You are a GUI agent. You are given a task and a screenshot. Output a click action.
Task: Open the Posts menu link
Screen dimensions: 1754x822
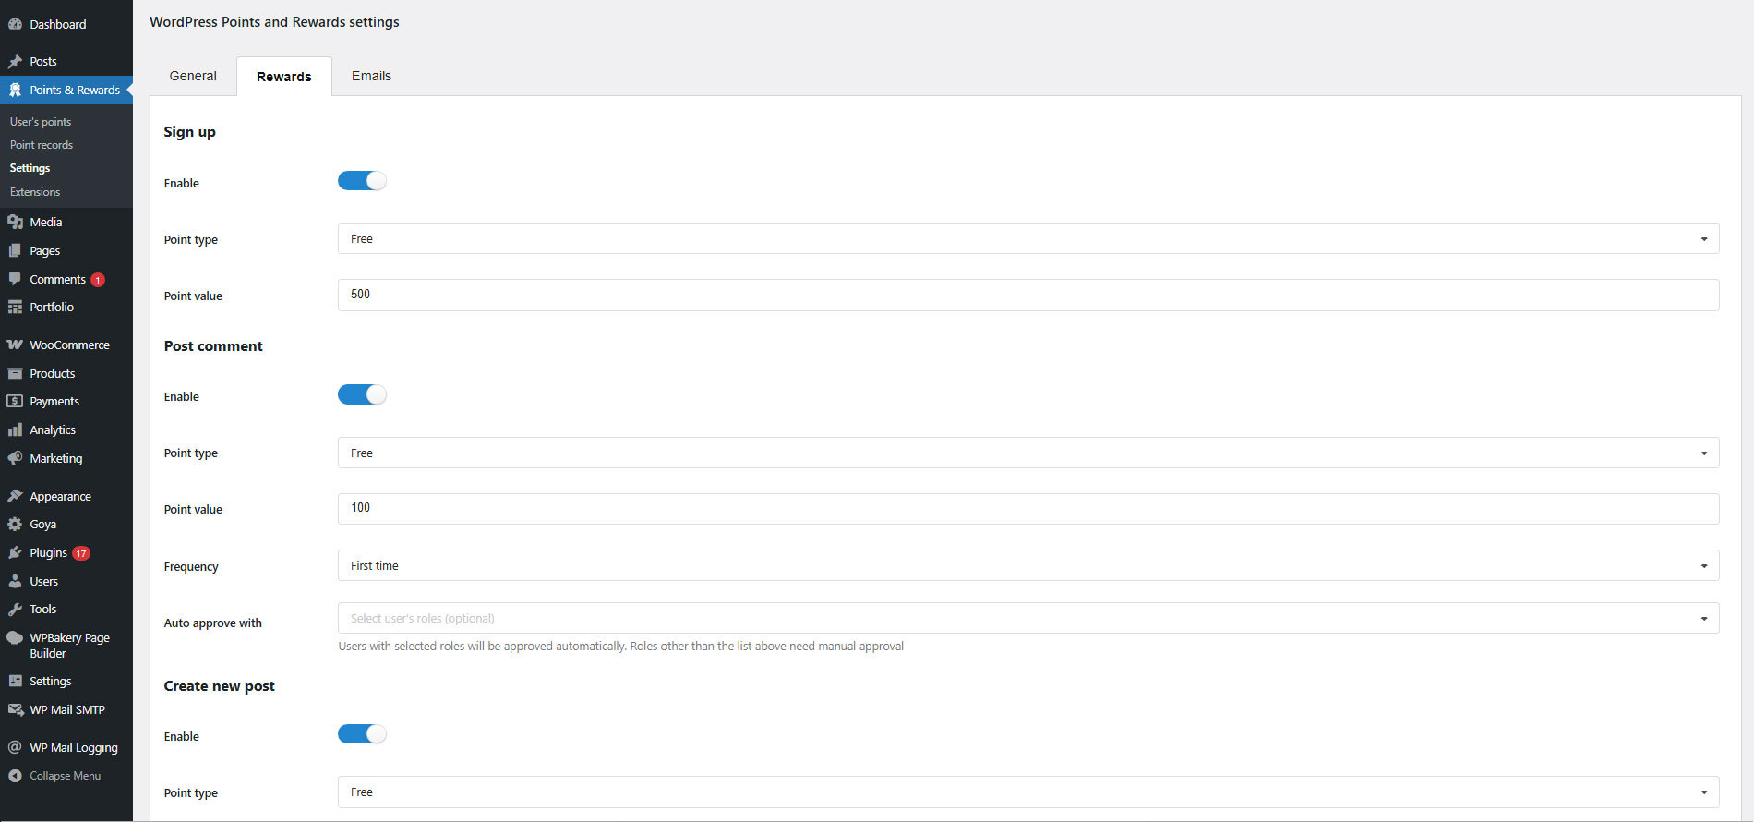(43, 61)
